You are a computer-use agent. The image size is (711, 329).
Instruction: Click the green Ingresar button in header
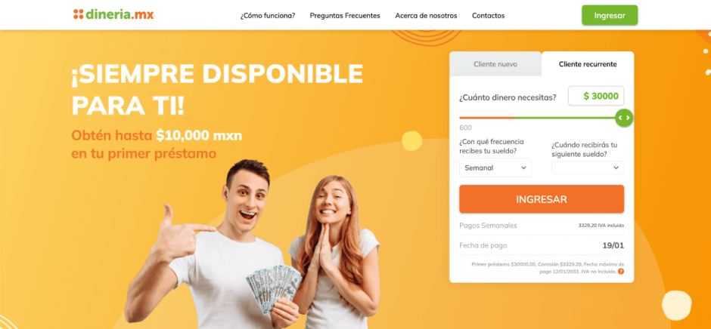[x=610, y=15]
